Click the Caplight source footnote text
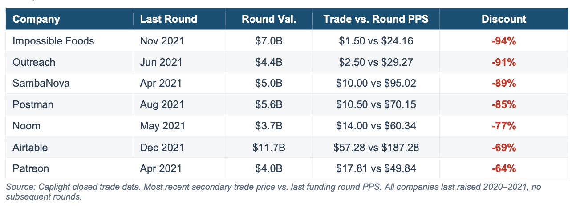 [273, 192]
